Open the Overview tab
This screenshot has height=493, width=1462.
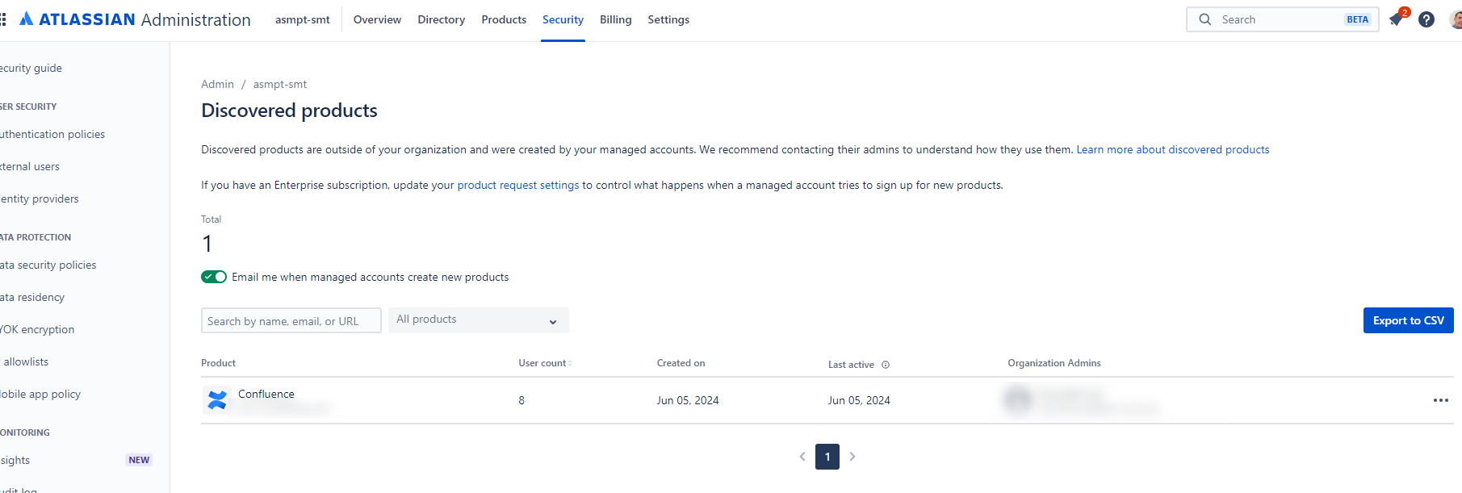pyautogui.click(x=377, y=19)
